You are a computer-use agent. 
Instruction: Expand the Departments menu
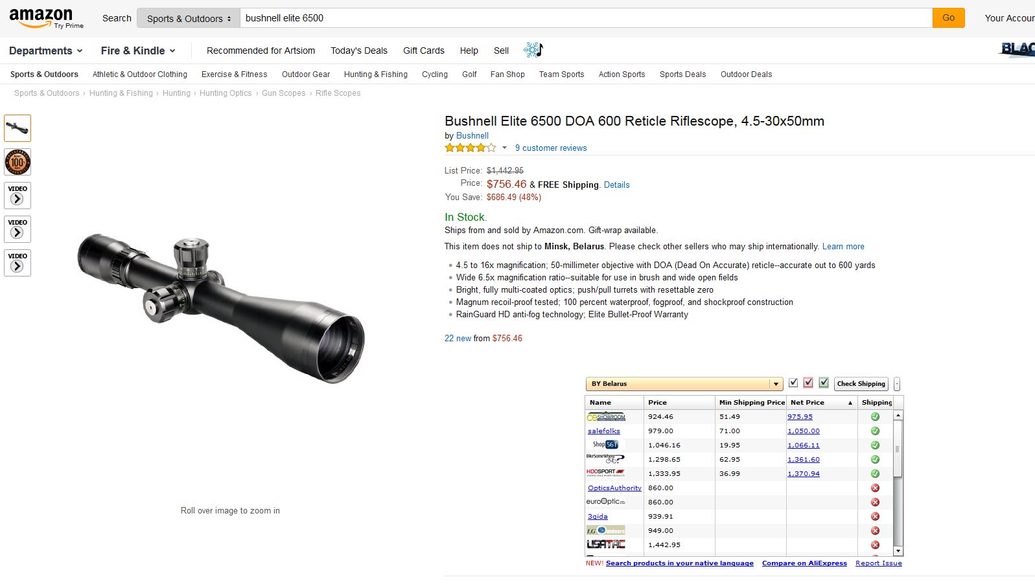point(46,51)
